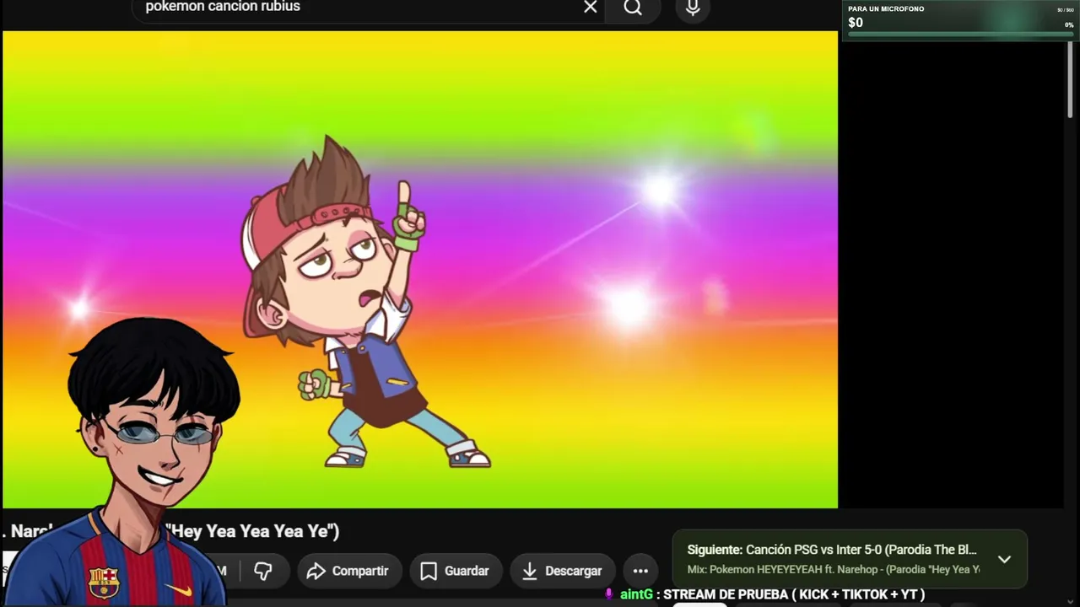Click the video player to pause
The image size is (1080, 607).
[x=420, y=270]
